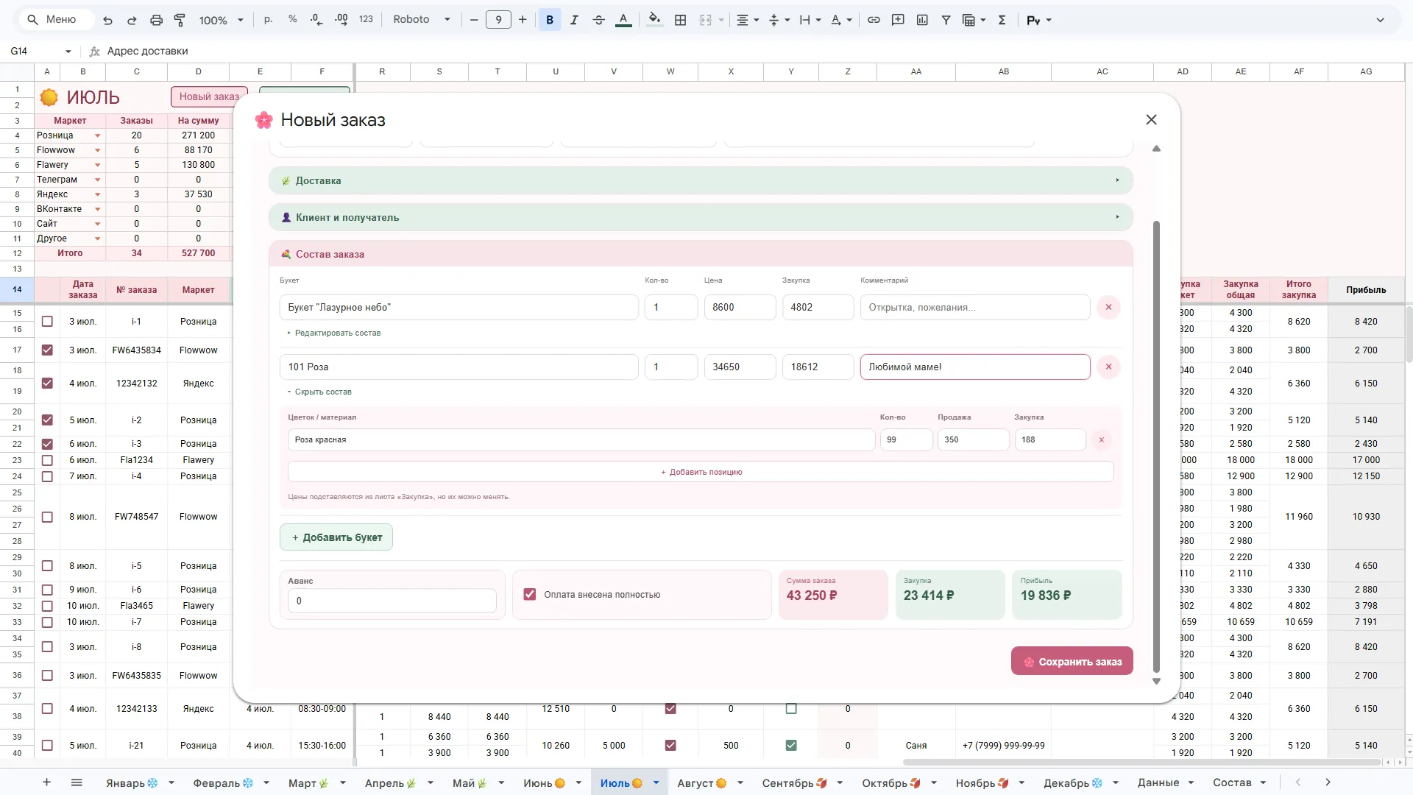Click the print icon in toolbar
Screen dimensions: 1413x795
coord(156,20)
